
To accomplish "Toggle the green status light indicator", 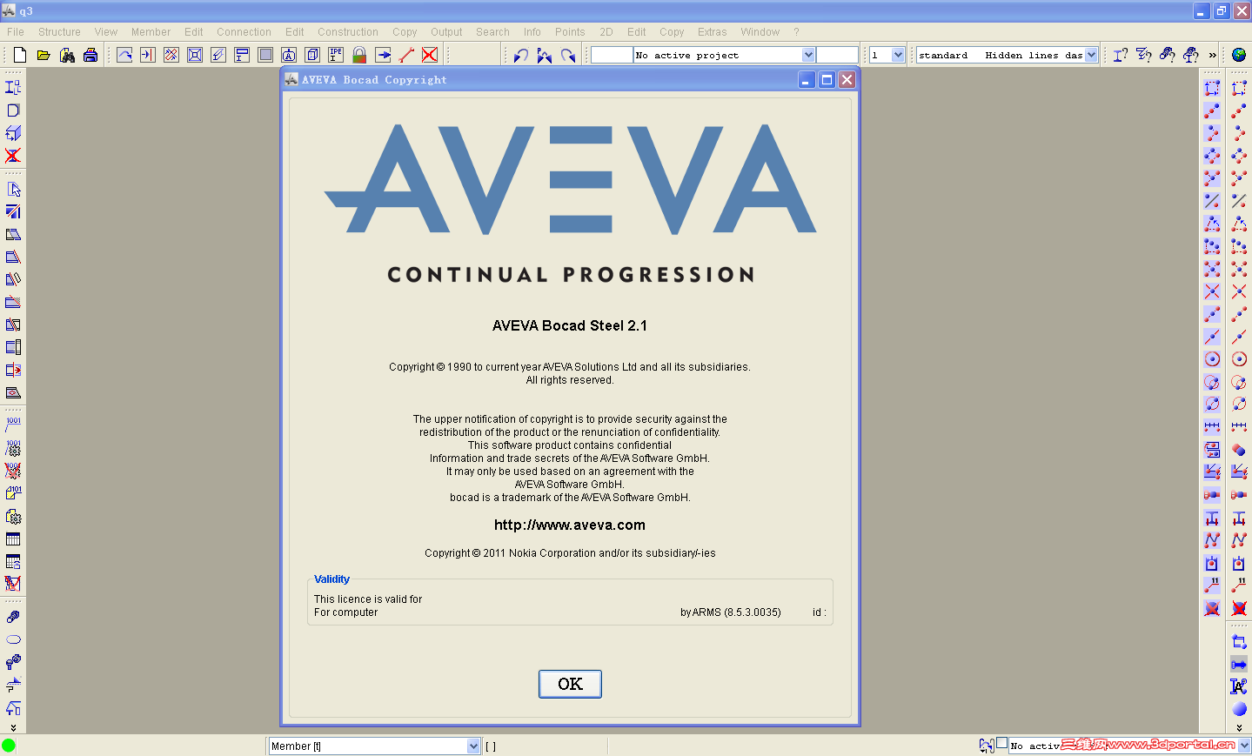I will pyautogui.click(x=9, y=746).
